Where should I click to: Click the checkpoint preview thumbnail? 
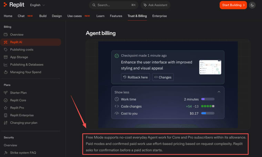(x=210, y=67)
